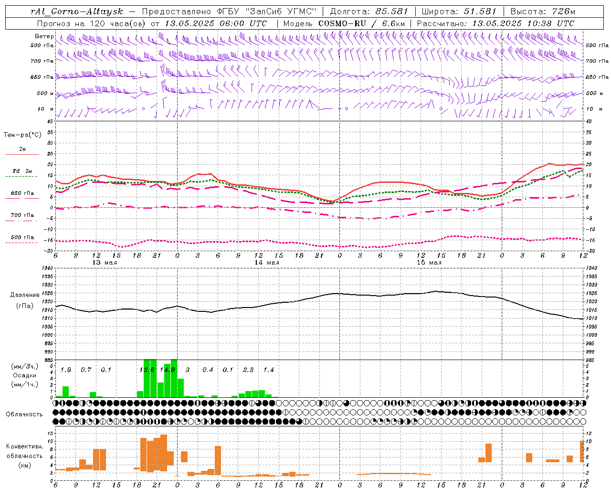Screen dimensions: 611x489
Task: Click the 14 мая date label
Action: [x=266, y=263]
